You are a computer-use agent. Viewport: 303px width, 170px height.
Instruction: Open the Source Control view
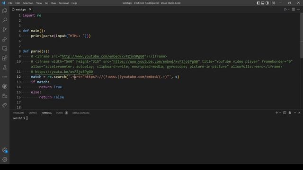(5, 29)
